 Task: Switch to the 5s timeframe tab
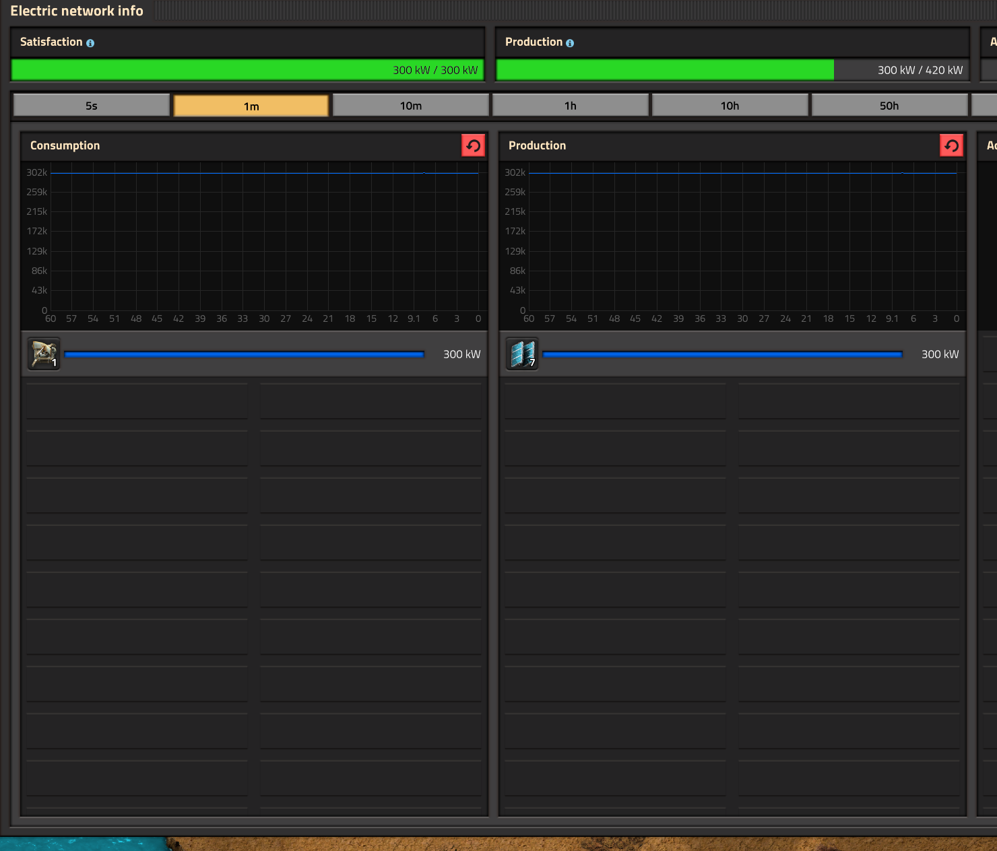[92, 106]
